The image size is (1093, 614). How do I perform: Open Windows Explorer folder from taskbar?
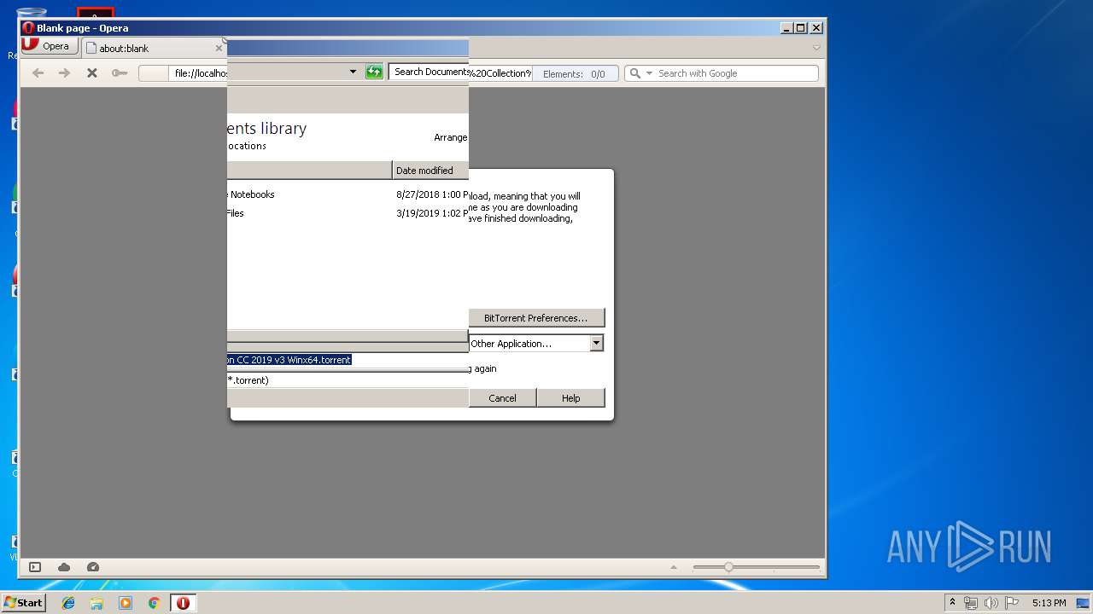tap(96, 603)
